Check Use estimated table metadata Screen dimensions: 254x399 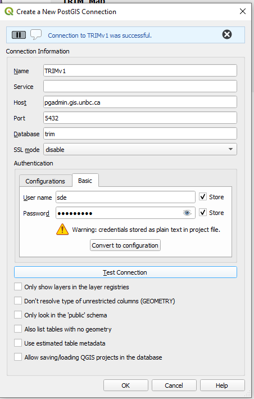pyautogui.click(x=18, y=343)
